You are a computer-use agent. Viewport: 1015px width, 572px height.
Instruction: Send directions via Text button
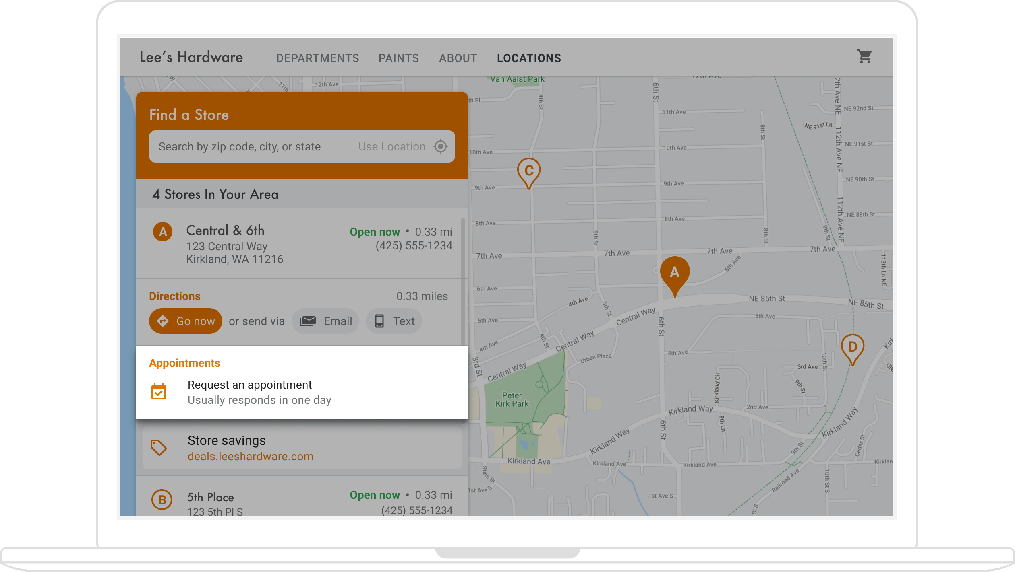[394, 321]
